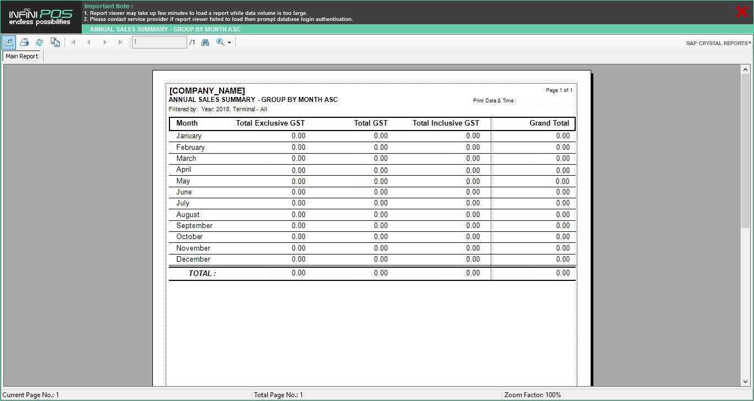
Task: Go to next page arrow icon
Action: click(105, 42)
